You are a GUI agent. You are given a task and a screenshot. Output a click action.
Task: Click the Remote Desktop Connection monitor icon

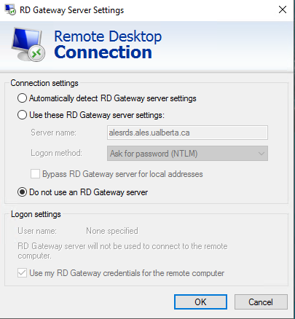pos(28,44)
